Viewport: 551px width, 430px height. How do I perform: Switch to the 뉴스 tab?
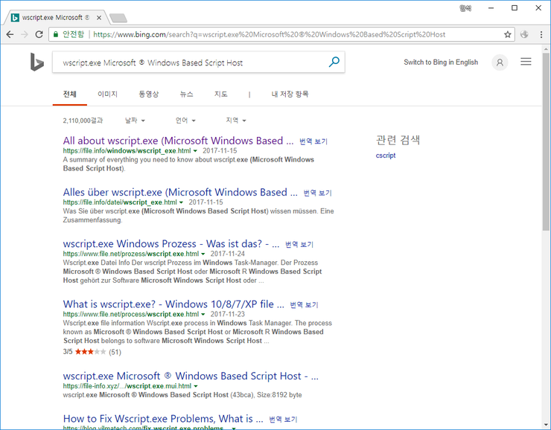coord(187,94)
